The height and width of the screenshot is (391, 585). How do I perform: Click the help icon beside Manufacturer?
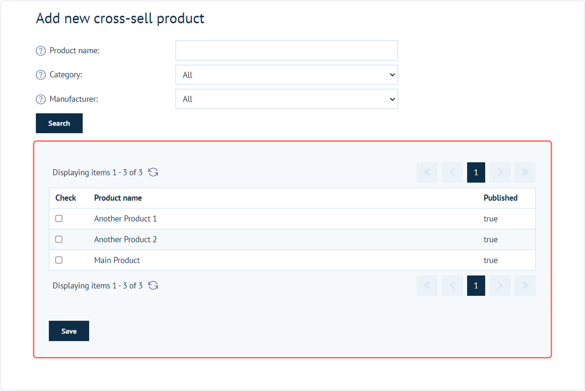41,99
